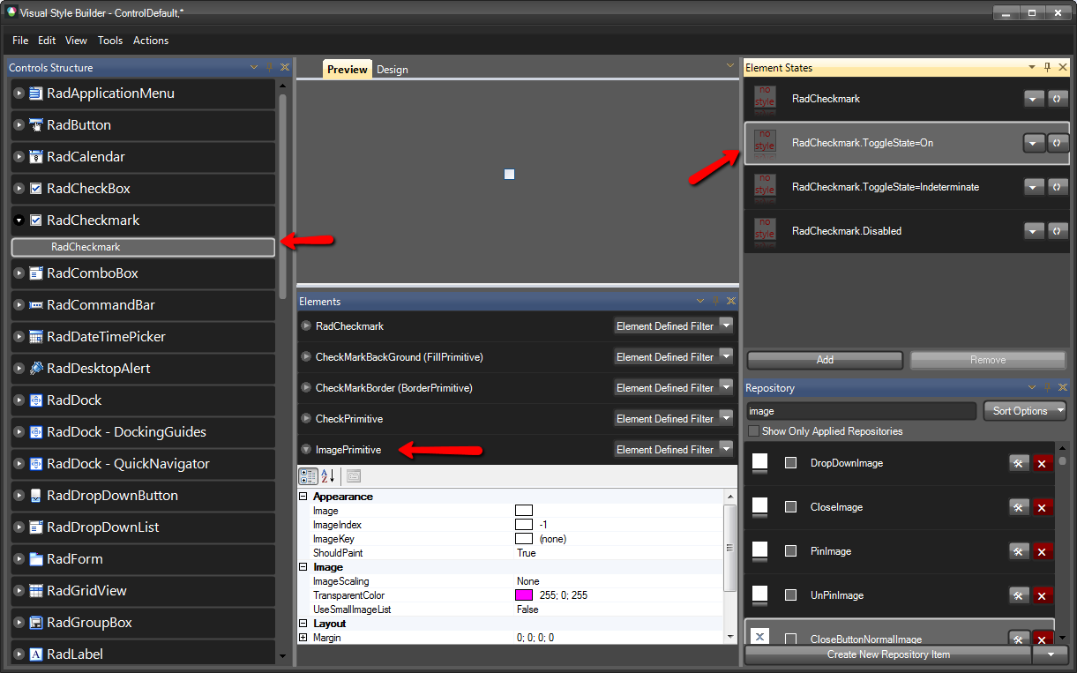This screenshot has height=673, width=1077.
Task: Tick the PinImage checkbox
Action: pos(791,551)
